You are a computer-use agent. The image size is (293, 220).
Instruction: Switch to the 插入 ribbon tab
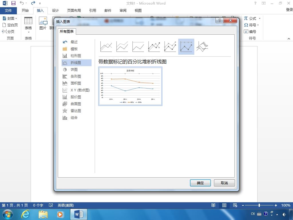[40, 11]
